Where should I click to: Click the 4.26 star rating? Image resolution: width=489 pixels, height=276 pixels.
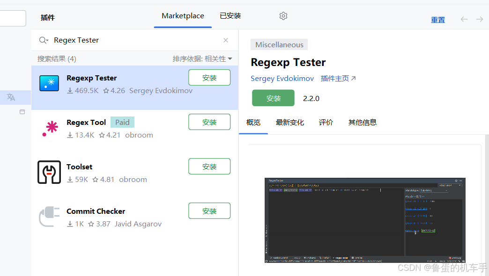(x=114, y=91)
